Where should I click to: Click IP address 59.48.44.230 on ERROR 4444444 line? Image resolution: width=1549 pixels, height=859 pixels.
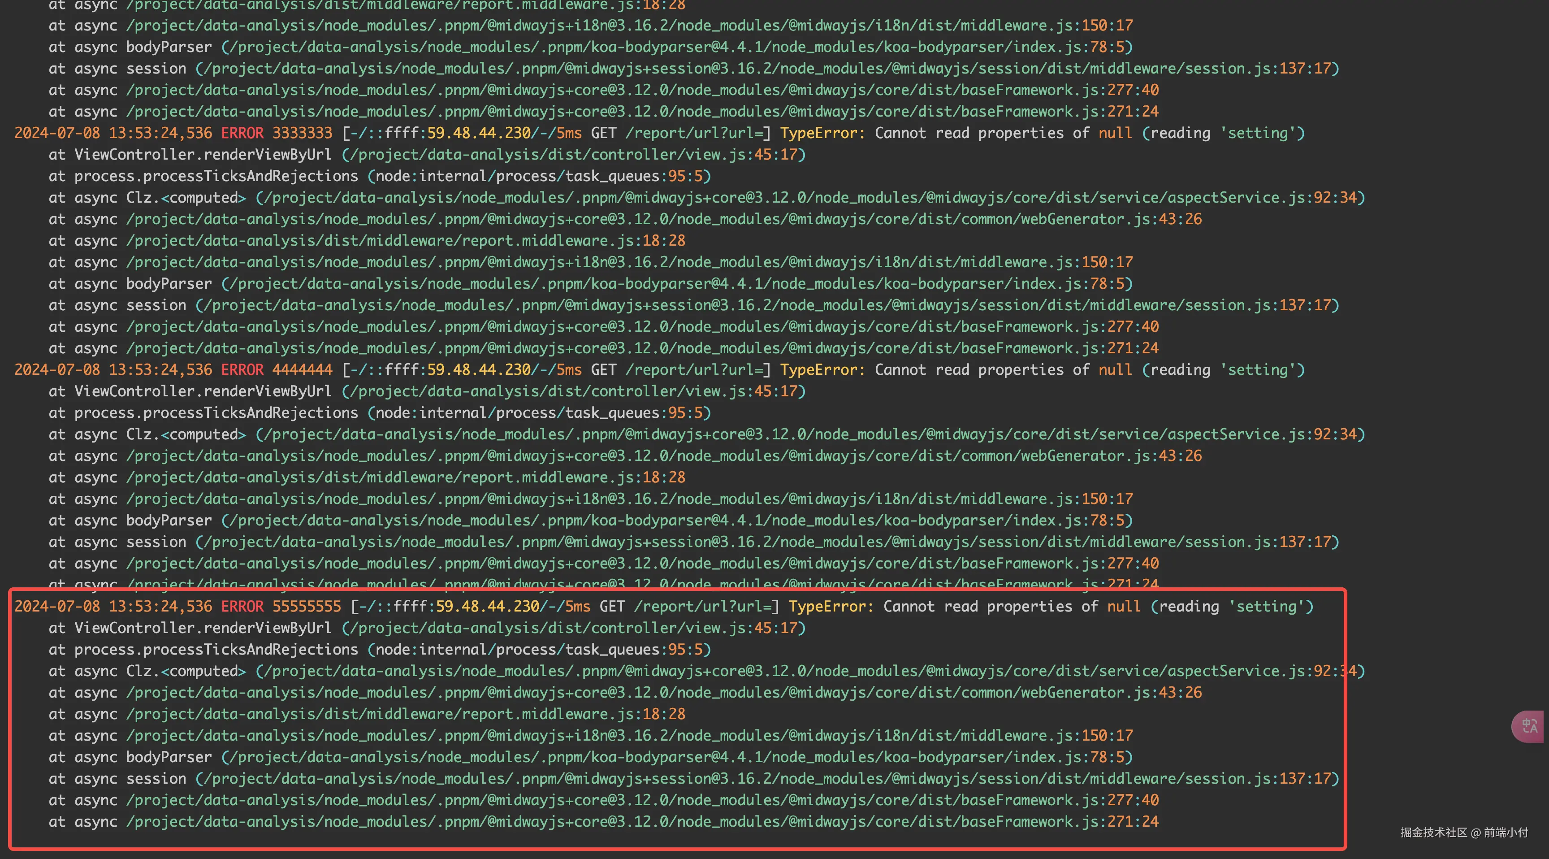point(479,369)
